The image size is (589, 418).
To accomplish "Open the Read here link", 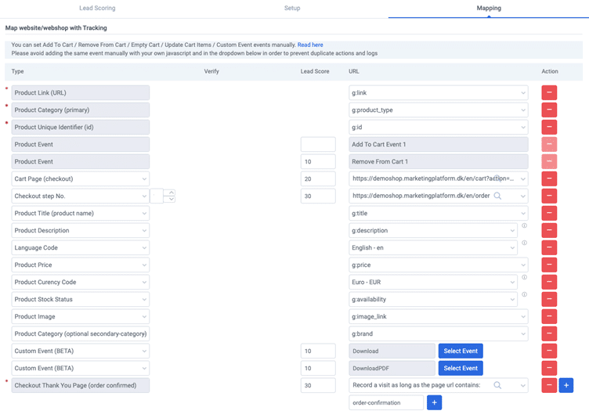I will pos(310,45).
